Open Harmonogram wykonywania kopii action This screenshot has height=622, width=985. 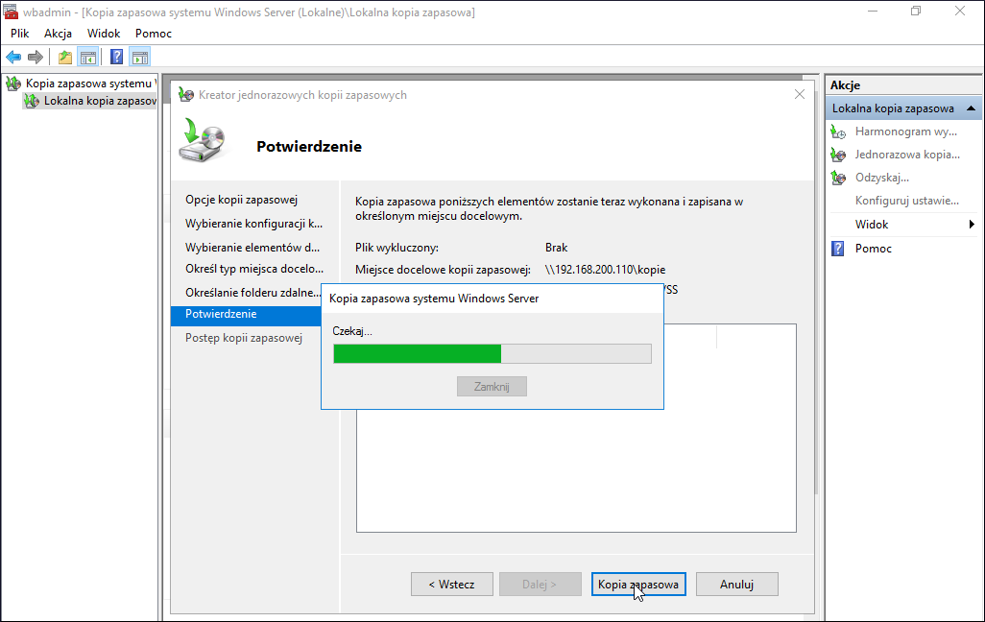904,132
